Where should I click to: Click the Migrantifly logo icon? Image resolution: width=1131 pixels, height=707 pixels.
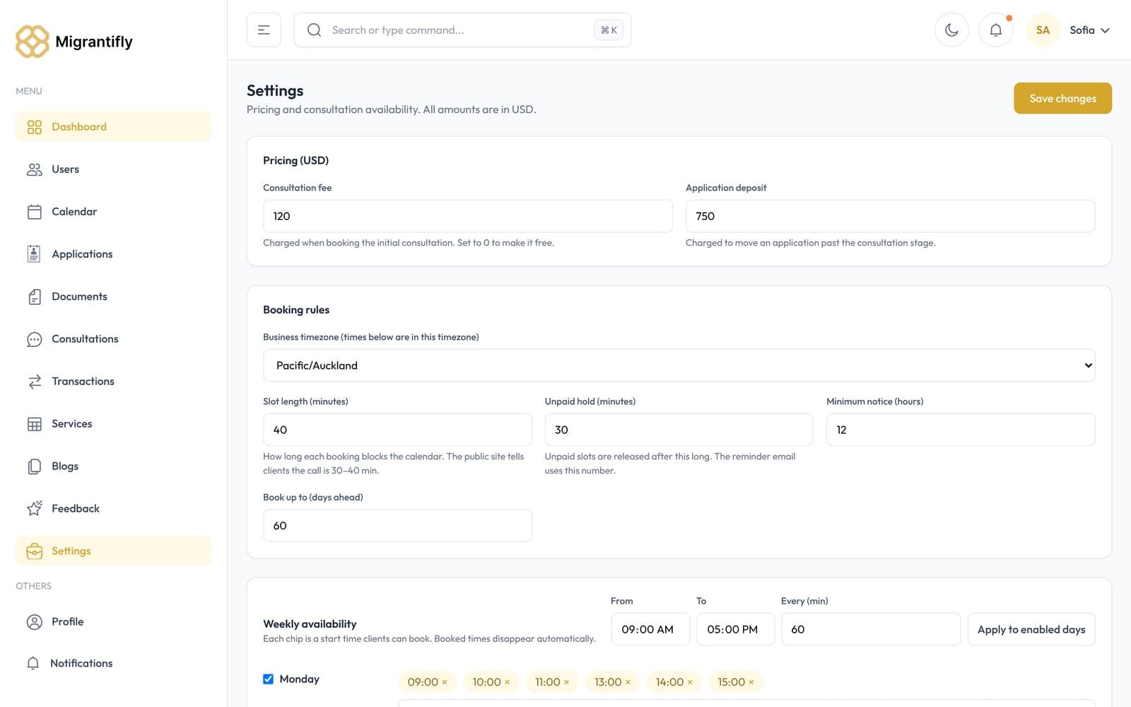(x=33, y=42)
